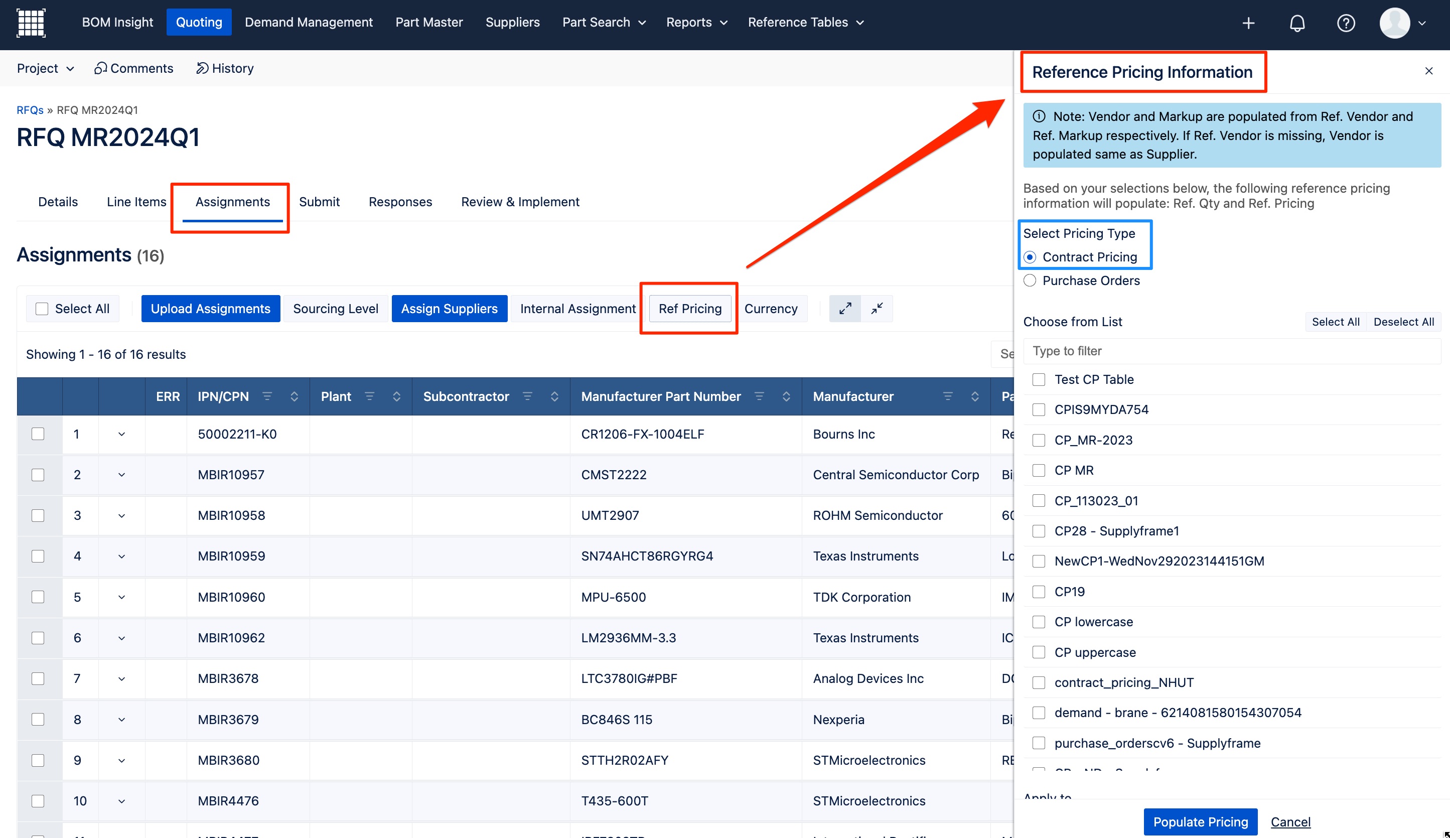This screenshot has height=838, width=1450.
Task: Click the Upload Assignments button
Action: pos(211,309)
